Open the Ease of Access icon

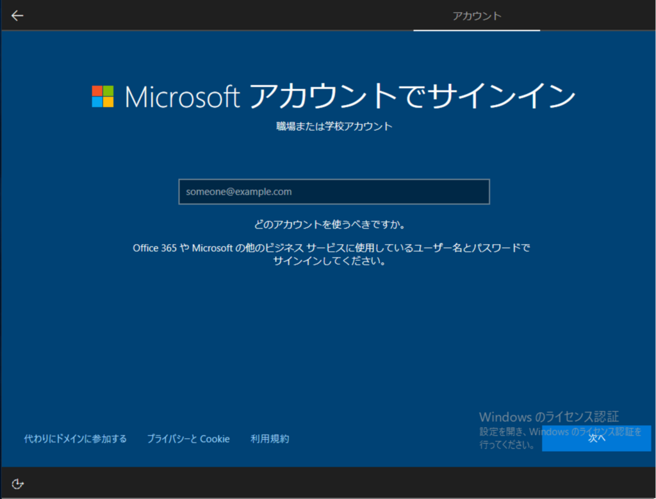click(17, 484)
